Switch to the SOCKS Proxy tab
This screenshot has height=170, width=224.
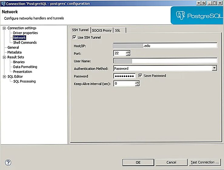click(102, 30)
